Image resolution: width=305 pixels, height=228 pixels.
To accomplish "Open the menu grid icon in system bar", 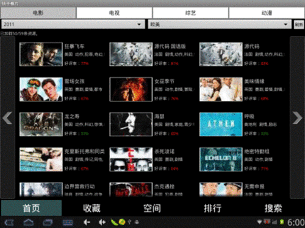I will coord(68,223).
